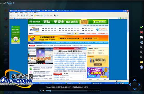Start playback with the play button
The width and height of the screenshot is (144, 94).
(40, 91)
